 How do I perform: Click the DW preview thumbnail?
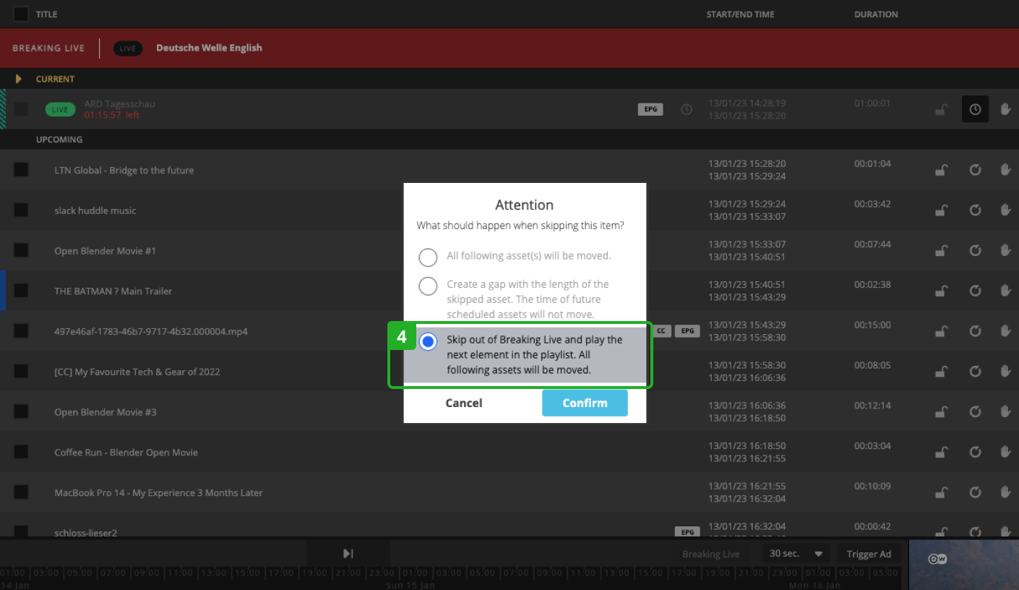point(963,564)
